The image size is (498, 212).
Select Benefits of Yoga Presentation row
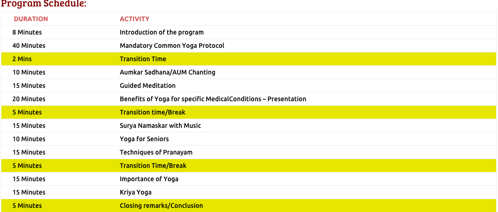[249, 99]
